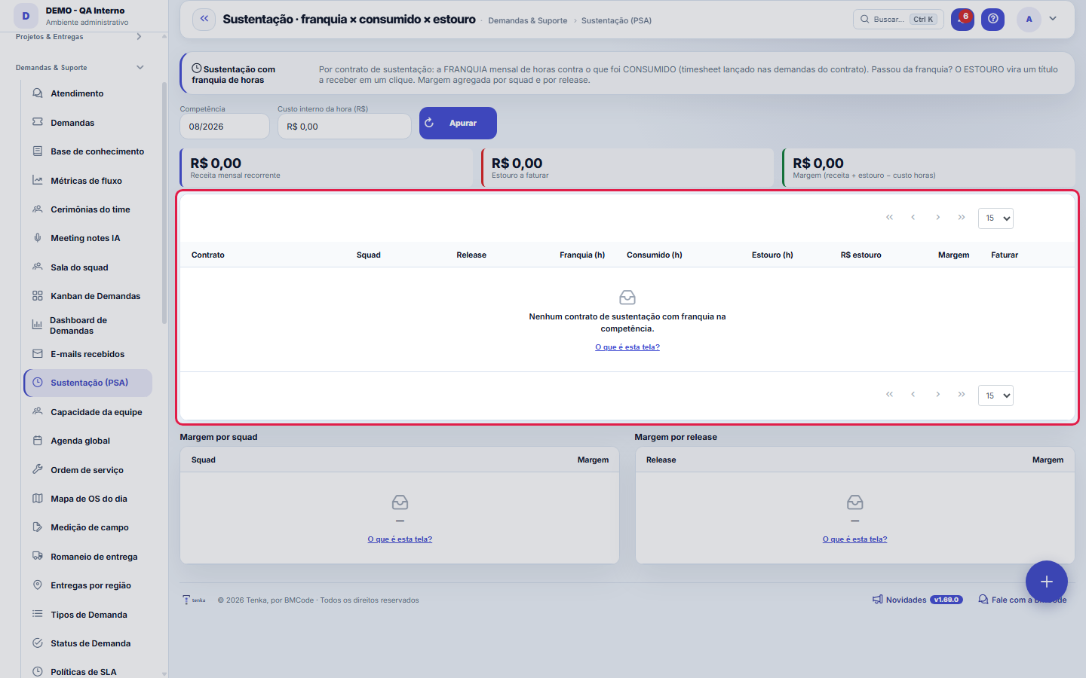This screenshot has width=1086, height=678.
Task: Click the Capacidade da equipe icon
Action: [x=37, y=411]
